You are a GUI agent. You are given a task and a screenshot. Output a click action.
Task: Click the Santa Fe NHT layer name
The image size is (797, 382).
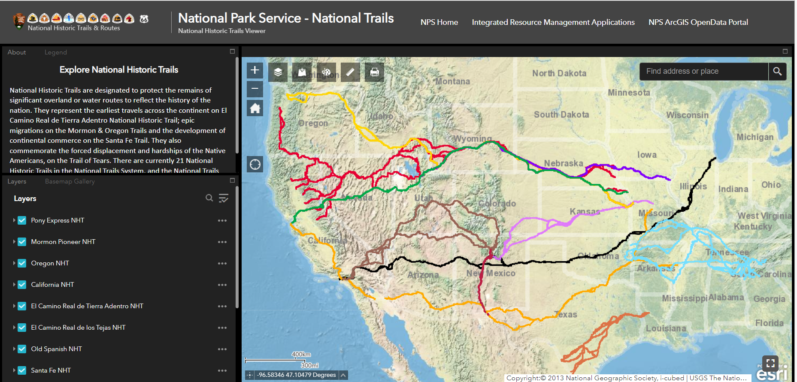pyautogui.click(x=51, y=370)
